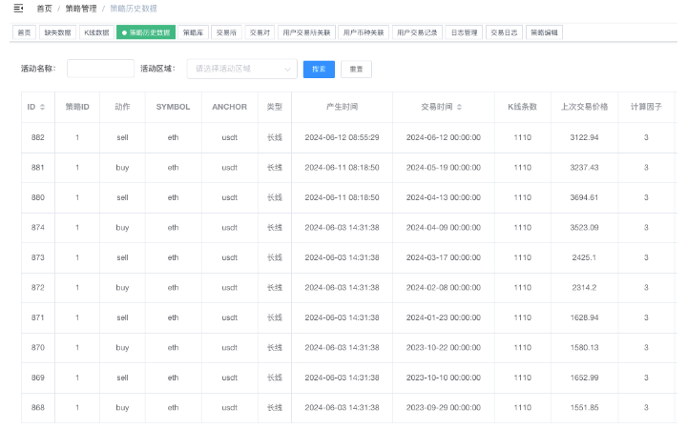Click price 3237.43 in row 881

pyautogui.click(x=584, y=168)
